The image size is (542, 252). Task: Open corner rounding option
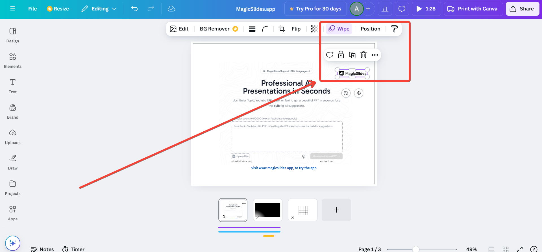(x=265, y=29)
